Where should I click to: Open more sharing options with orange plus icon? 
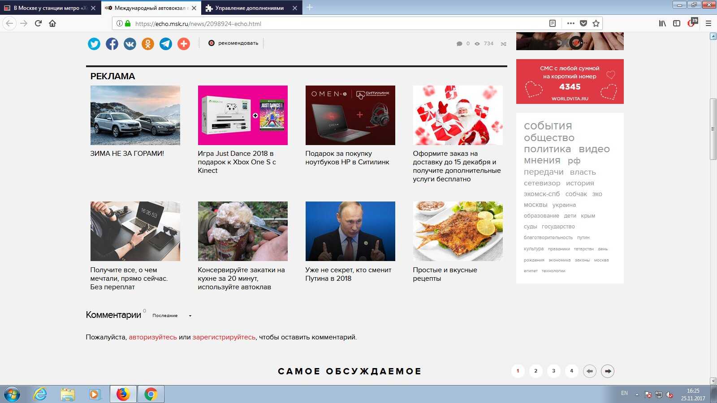click(x=184, y=43)
